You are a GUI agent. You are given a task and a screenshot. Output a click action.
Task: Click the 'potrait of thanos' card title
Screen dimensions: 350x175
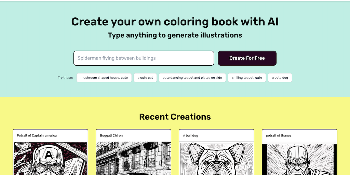279,136
